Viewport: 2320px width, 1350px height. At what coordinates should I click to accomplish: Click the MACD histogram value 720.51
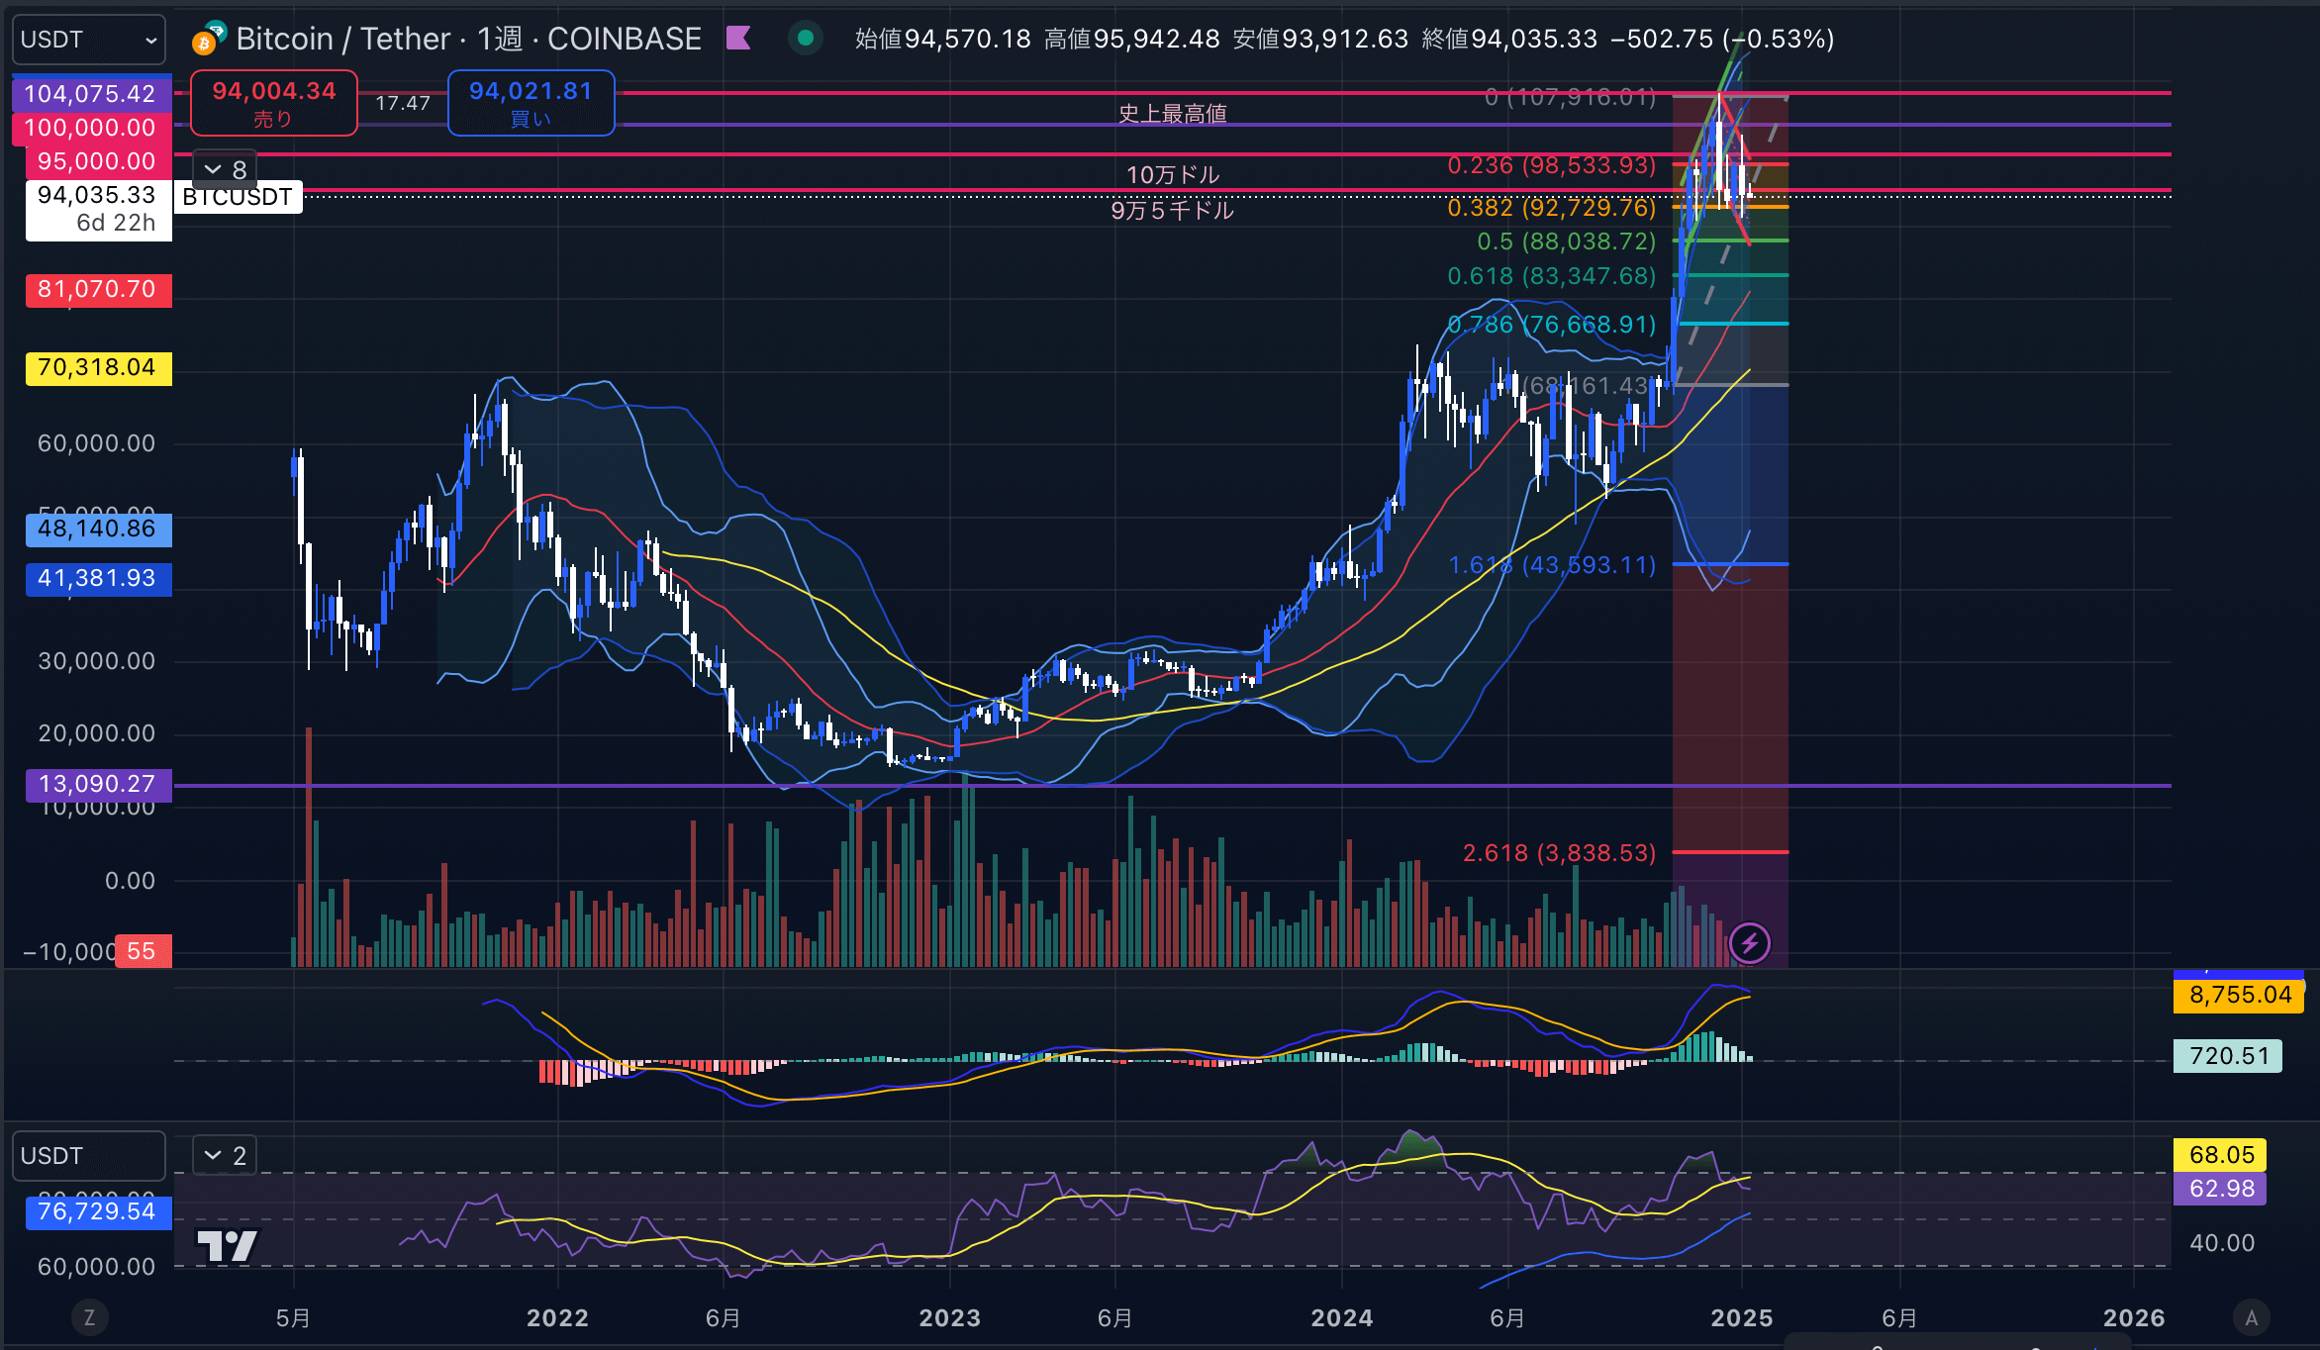click(2228, 1056)
